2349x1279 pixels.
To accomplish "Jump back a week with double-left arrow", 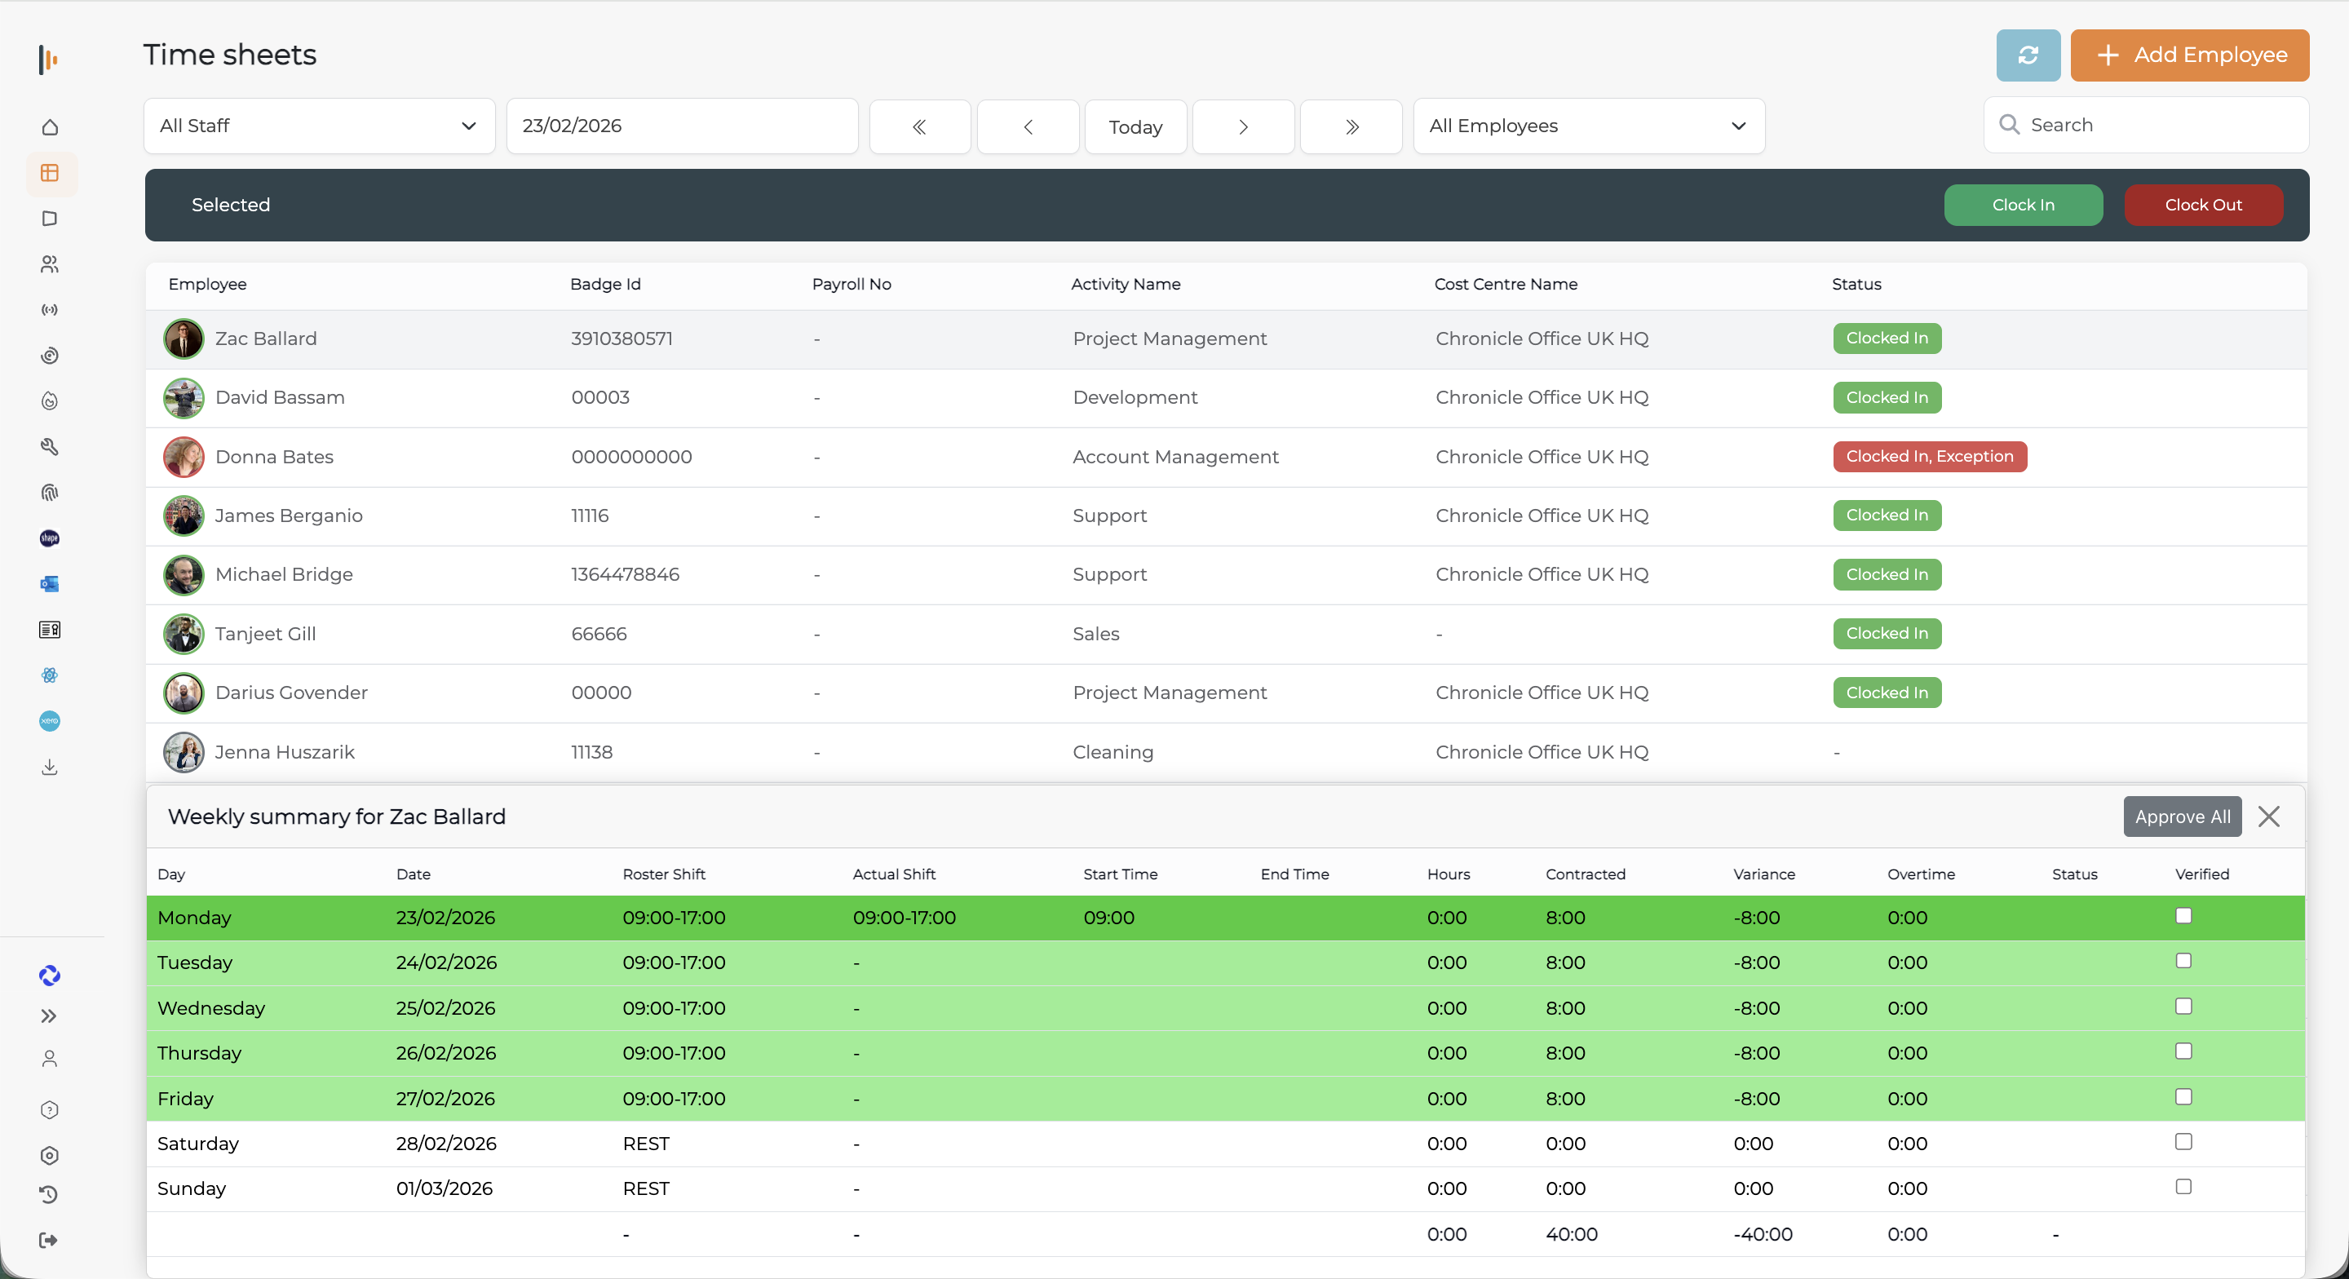I will coord(919,126).
